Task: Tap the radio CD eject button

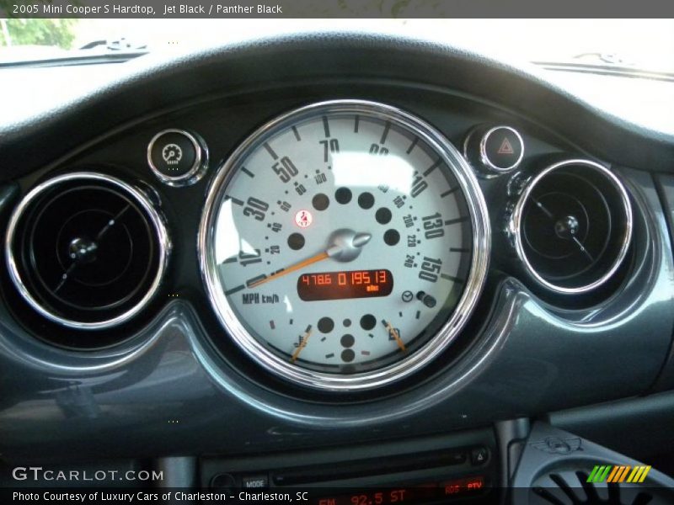Action: [479, 456]
